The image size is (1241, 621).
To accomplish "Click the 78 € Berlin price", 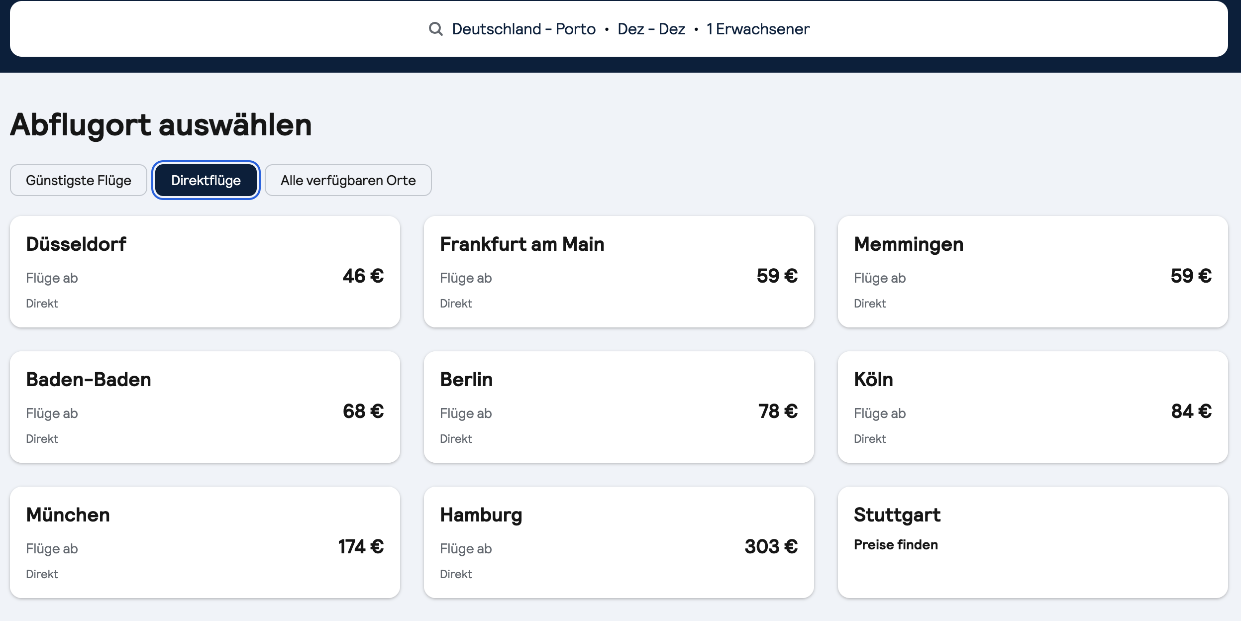I will (x=778, y=412).
